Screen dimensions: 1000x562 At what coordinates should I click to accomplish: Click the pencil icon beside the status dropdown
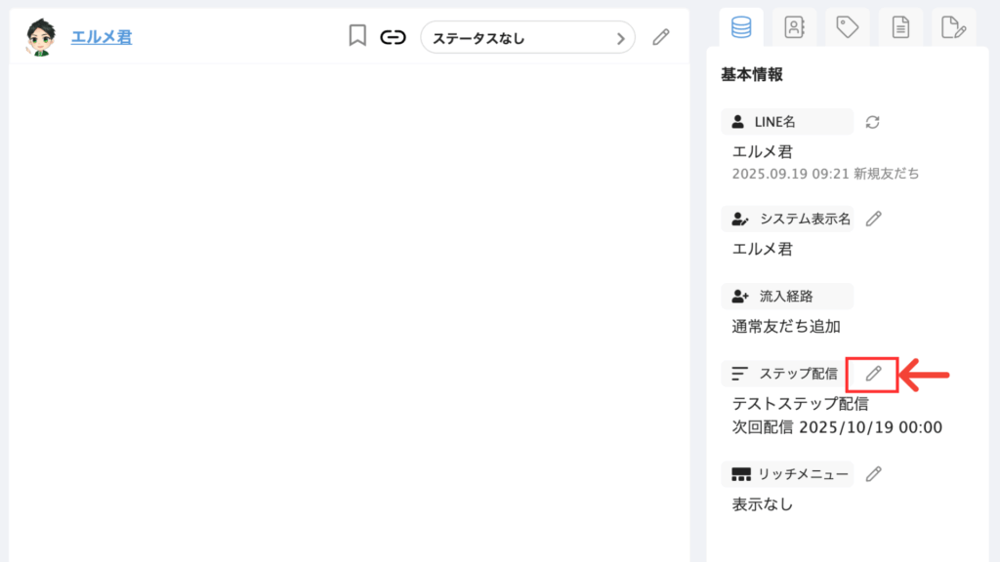(x=661, y=37)
